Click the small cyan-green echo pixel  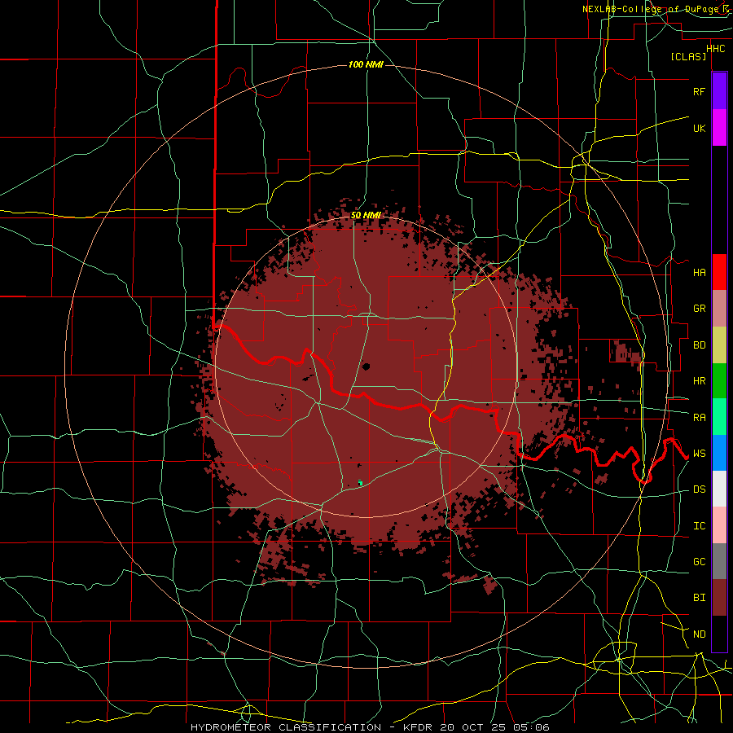click(x=361, y=482)
